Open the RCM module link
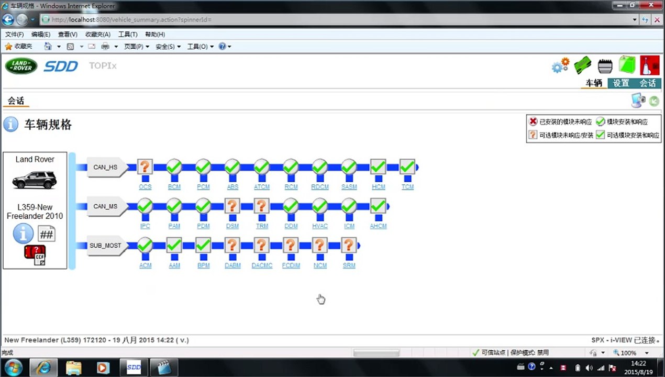This screenshot has height=377, width=665. click(x=291, y=187)
